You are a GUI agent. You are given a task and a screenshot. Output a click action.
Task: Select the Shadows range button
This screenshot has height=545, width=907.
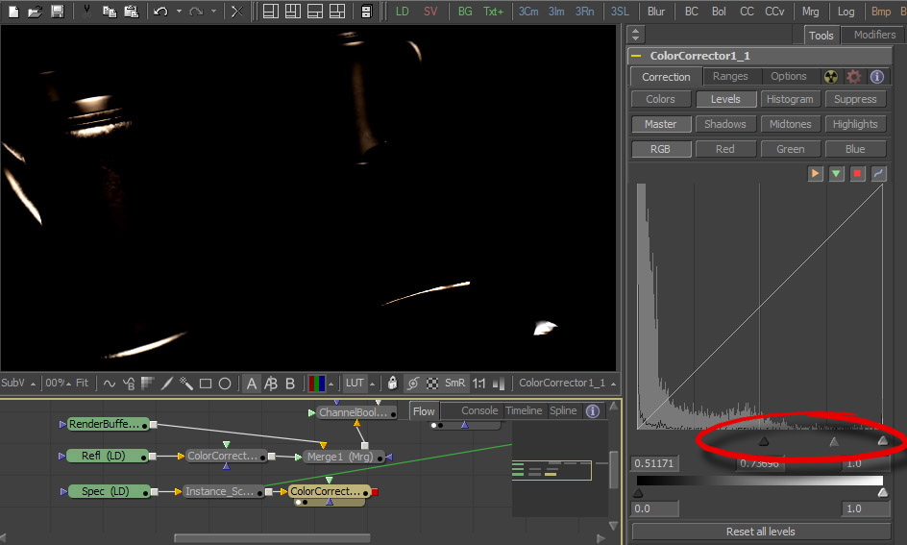coord(724,124)
